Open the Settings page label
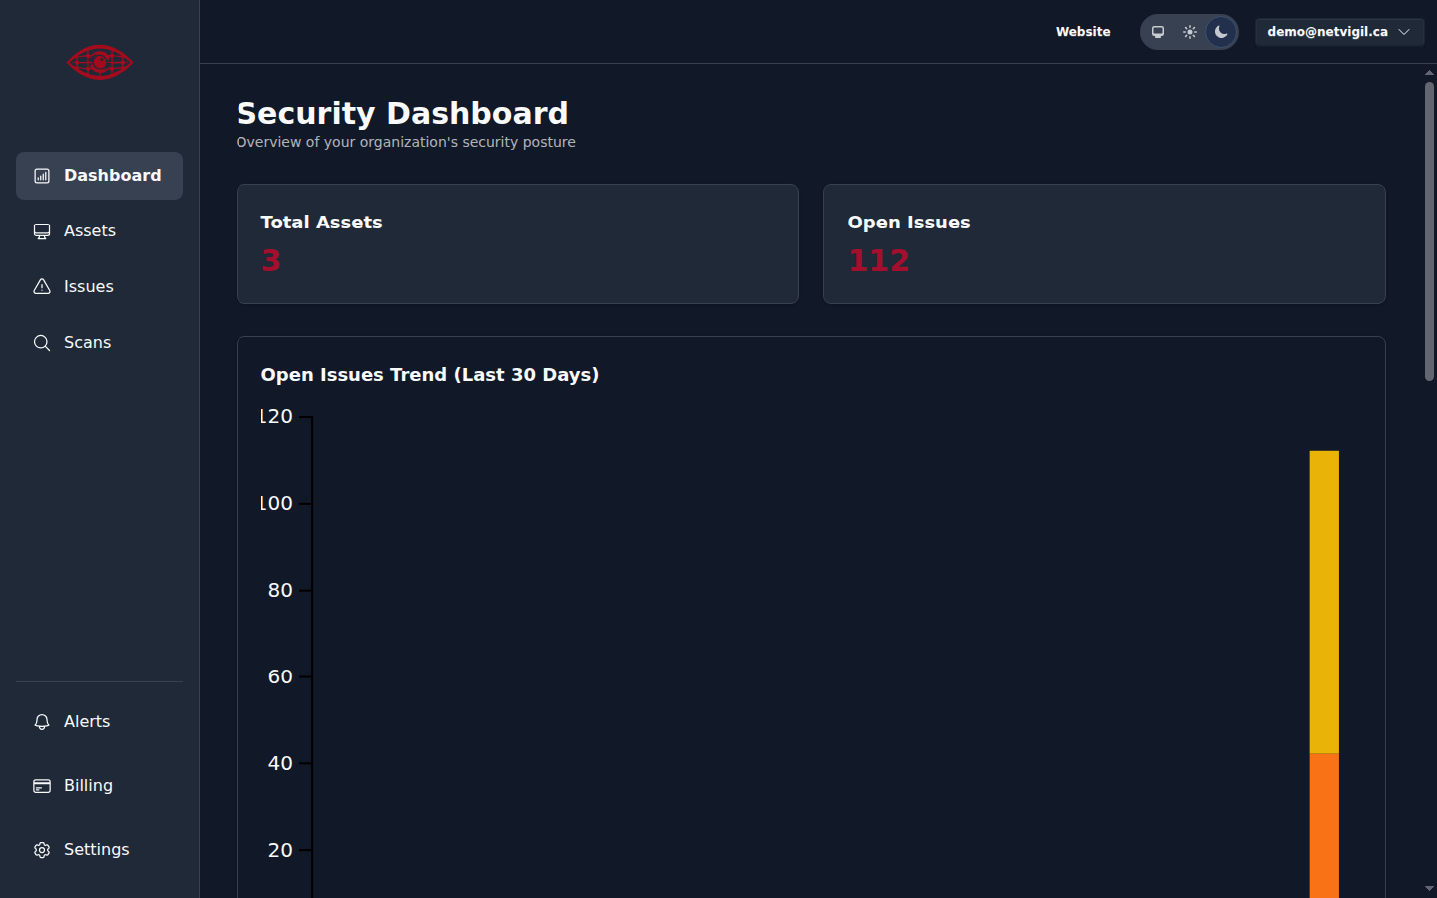 pos(97,850)
